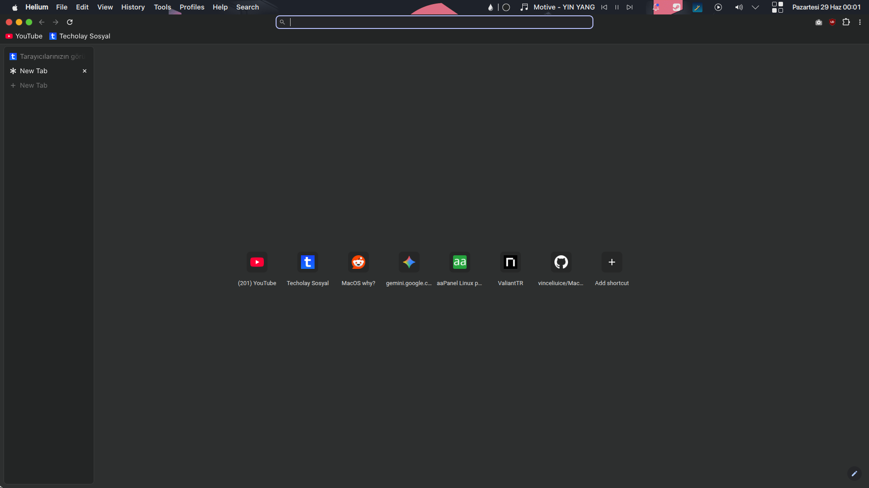
Task: Open the YouTube bookmark
Action: pyautogui.click(x=24, y=36)
